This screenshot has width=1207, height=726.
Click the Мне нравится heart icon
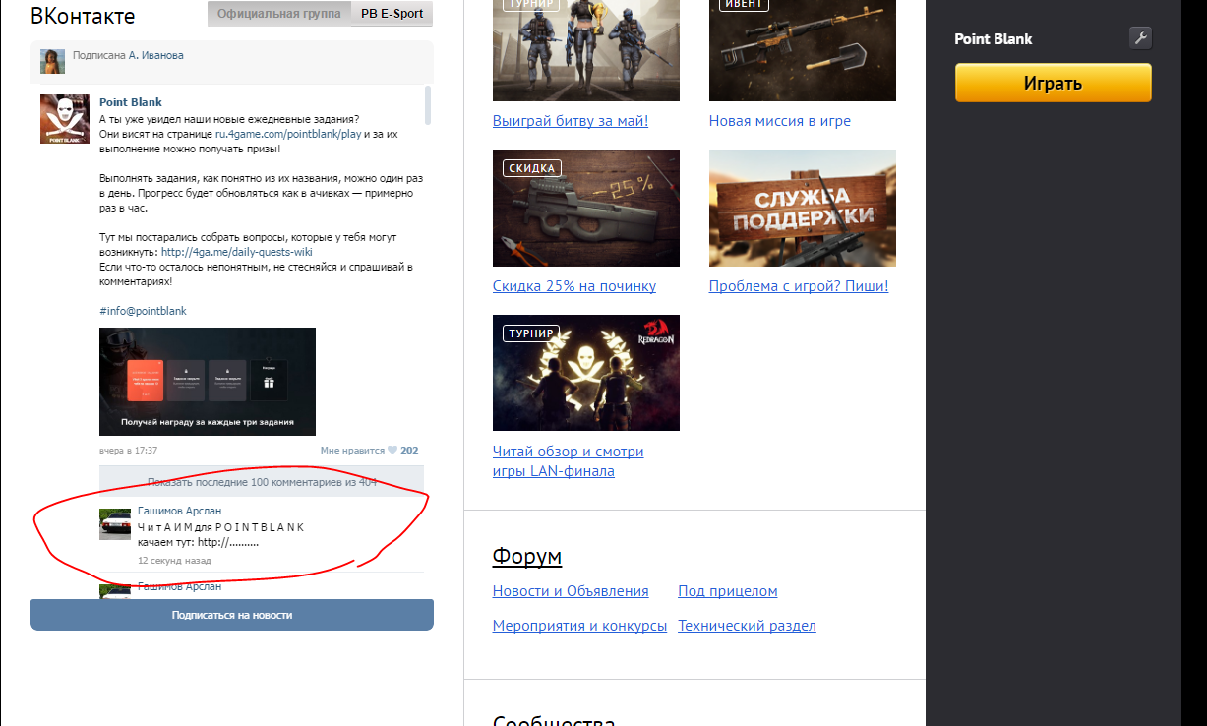(392, 451)
